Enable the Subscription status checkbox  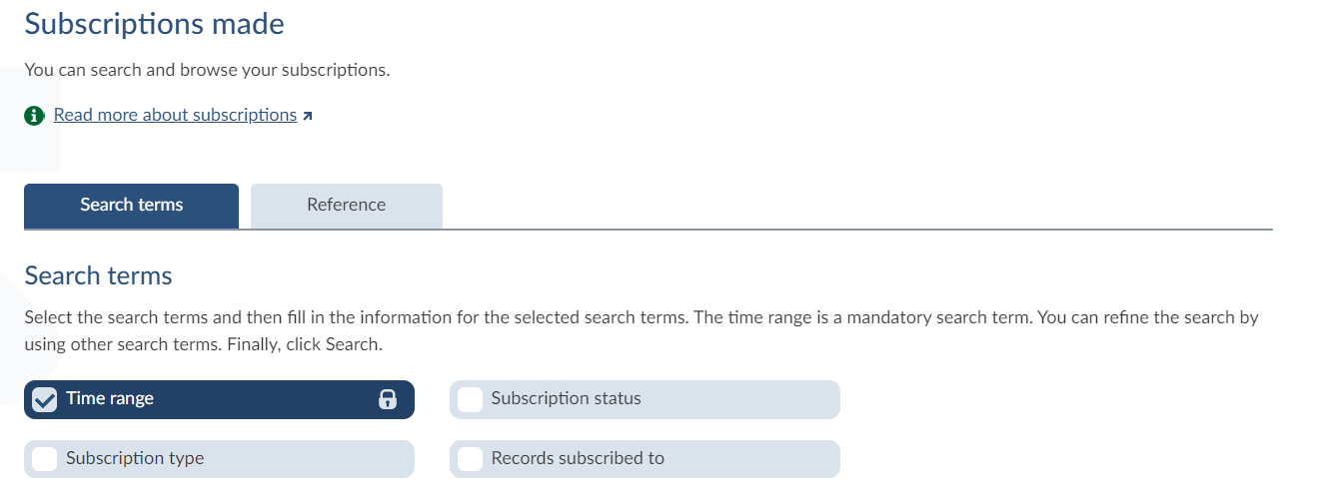point(470,399)
